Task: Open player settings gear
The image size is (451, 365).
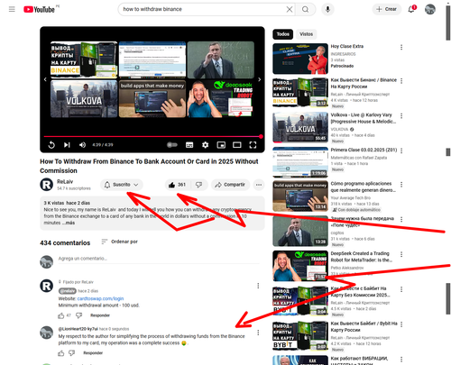Action: coord(205,145)
